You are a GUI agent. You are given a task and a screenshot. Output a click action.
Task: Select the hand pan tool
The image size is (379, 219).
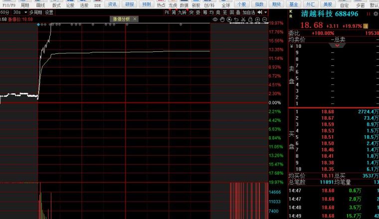[222, 19]
